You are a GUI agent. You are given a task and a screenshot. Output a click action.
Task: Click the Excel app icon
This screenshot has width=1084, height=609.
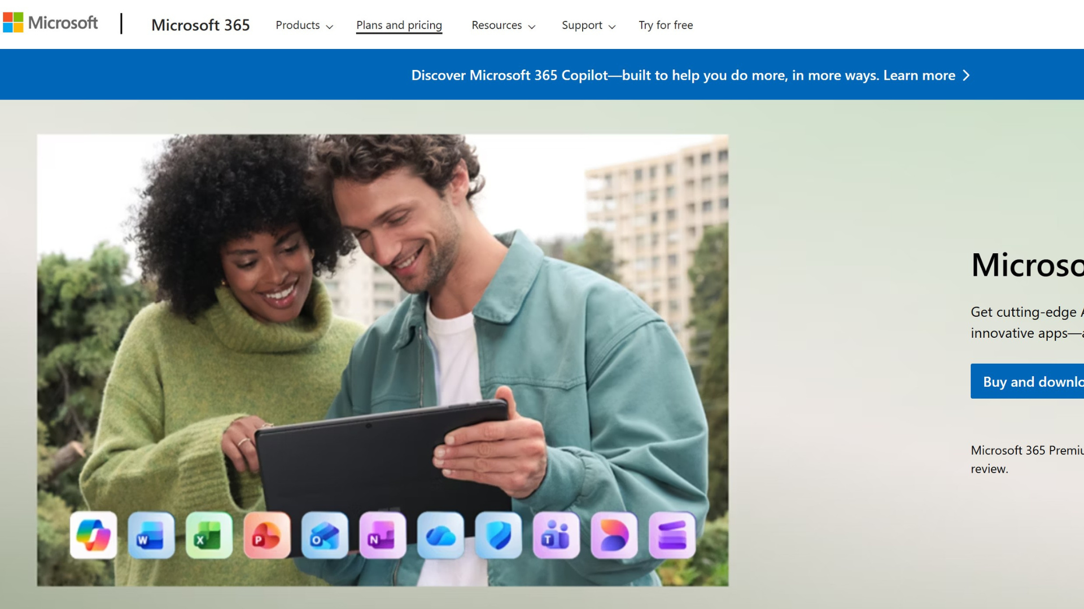(x=209, y=535)
